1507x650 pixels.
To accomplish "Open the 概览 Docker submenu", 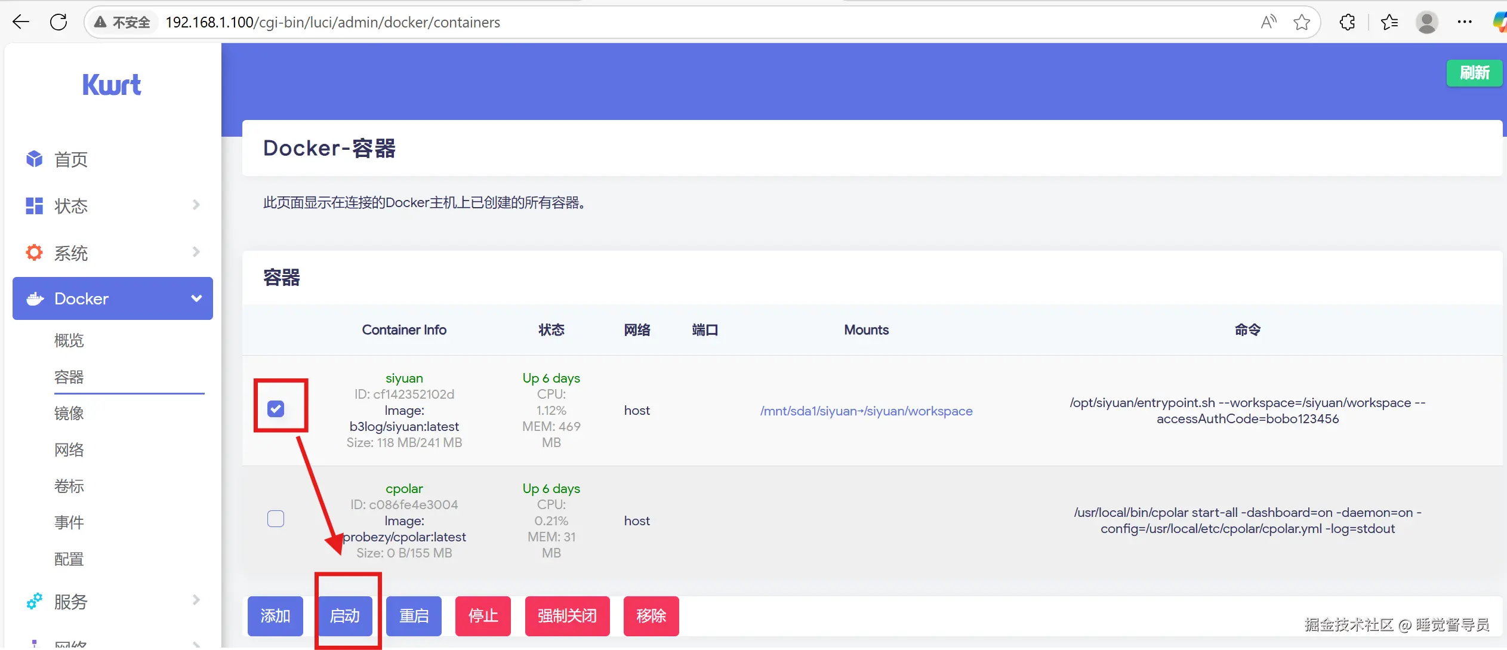I will pos(69,340).
